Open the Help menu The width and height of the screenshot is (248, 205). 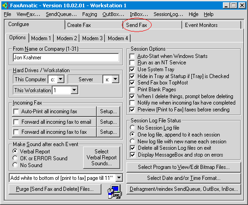click(x=208, y=14)
